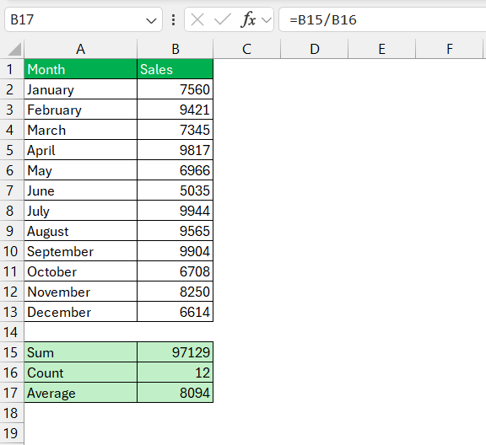Select the August cell
This screenshot has width=486, height=445.
point(81,231)
